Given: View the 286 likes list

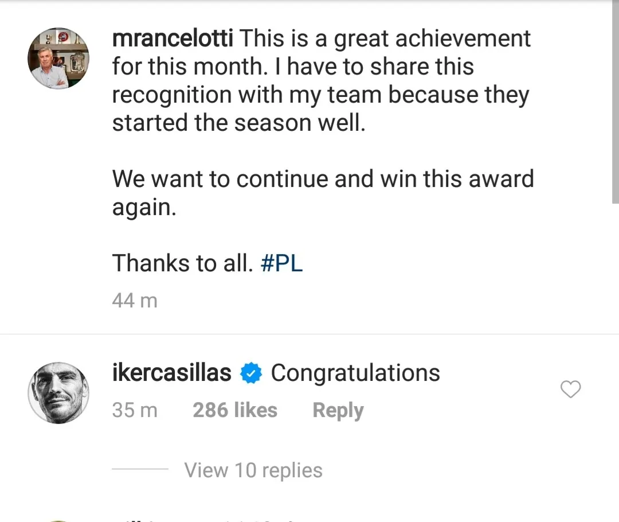Looking at the screenshot, I should pos(234,410).
